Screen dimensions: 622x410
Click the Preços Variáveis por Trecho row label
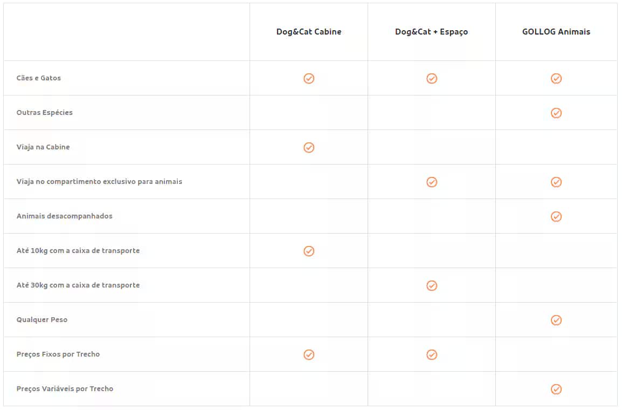point(65,389)
